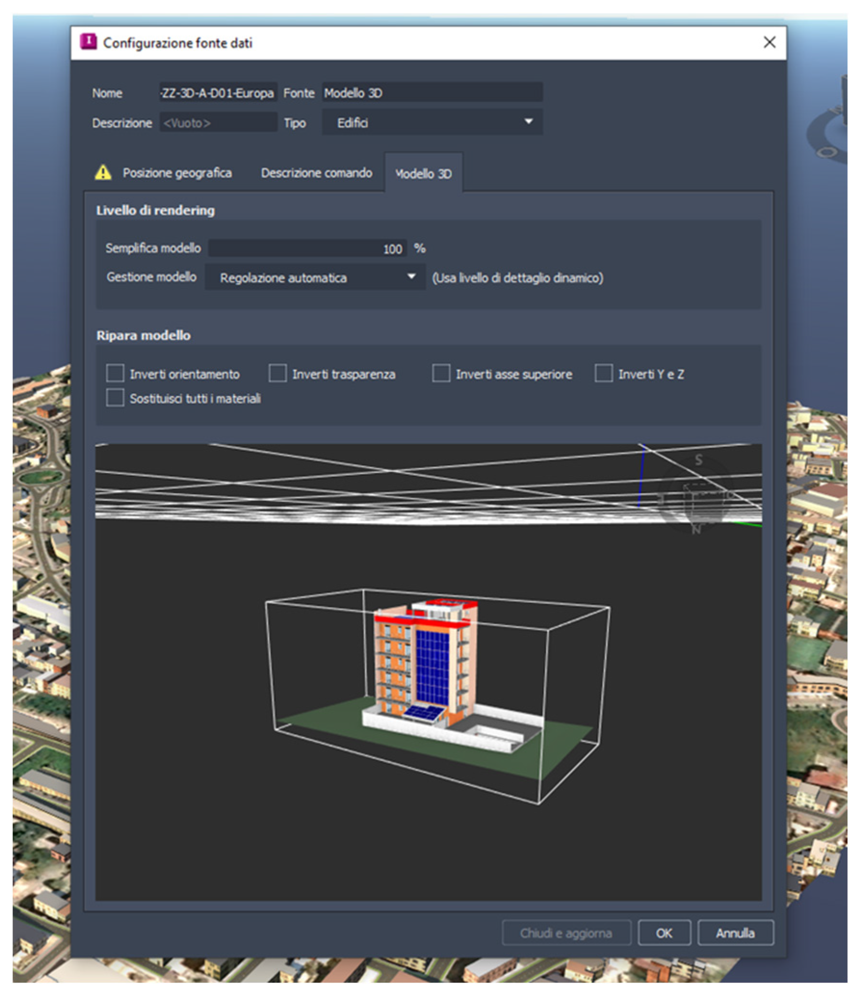Switch to Descrizione comando tab

coord(316,173)
